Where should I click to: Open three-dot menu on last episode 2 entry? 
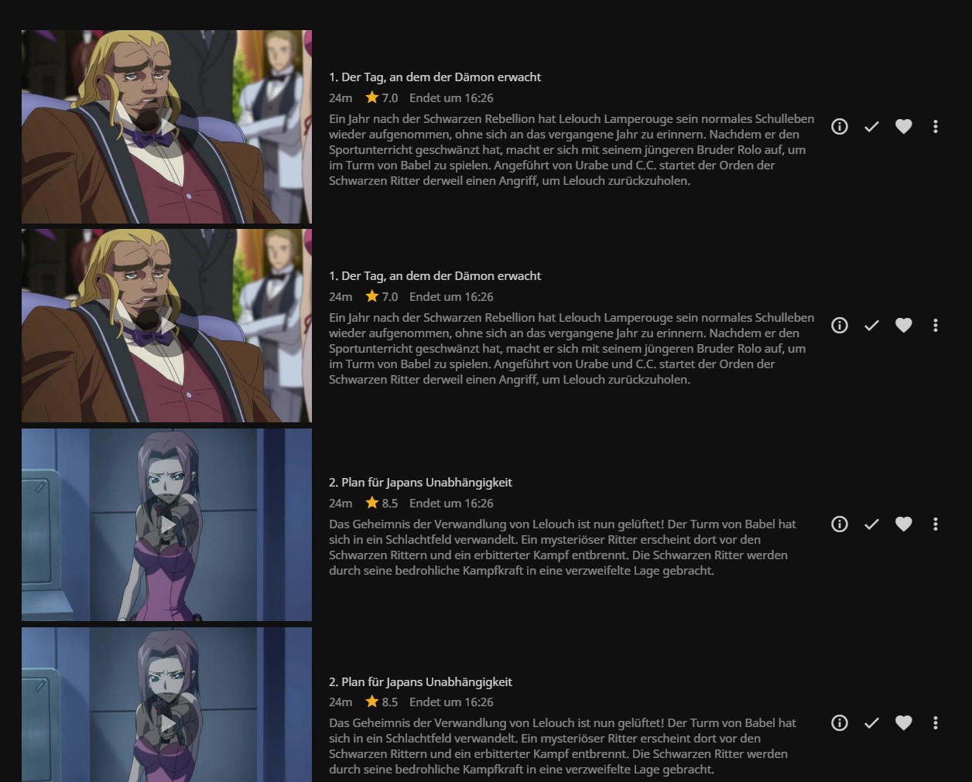(936, 722)
